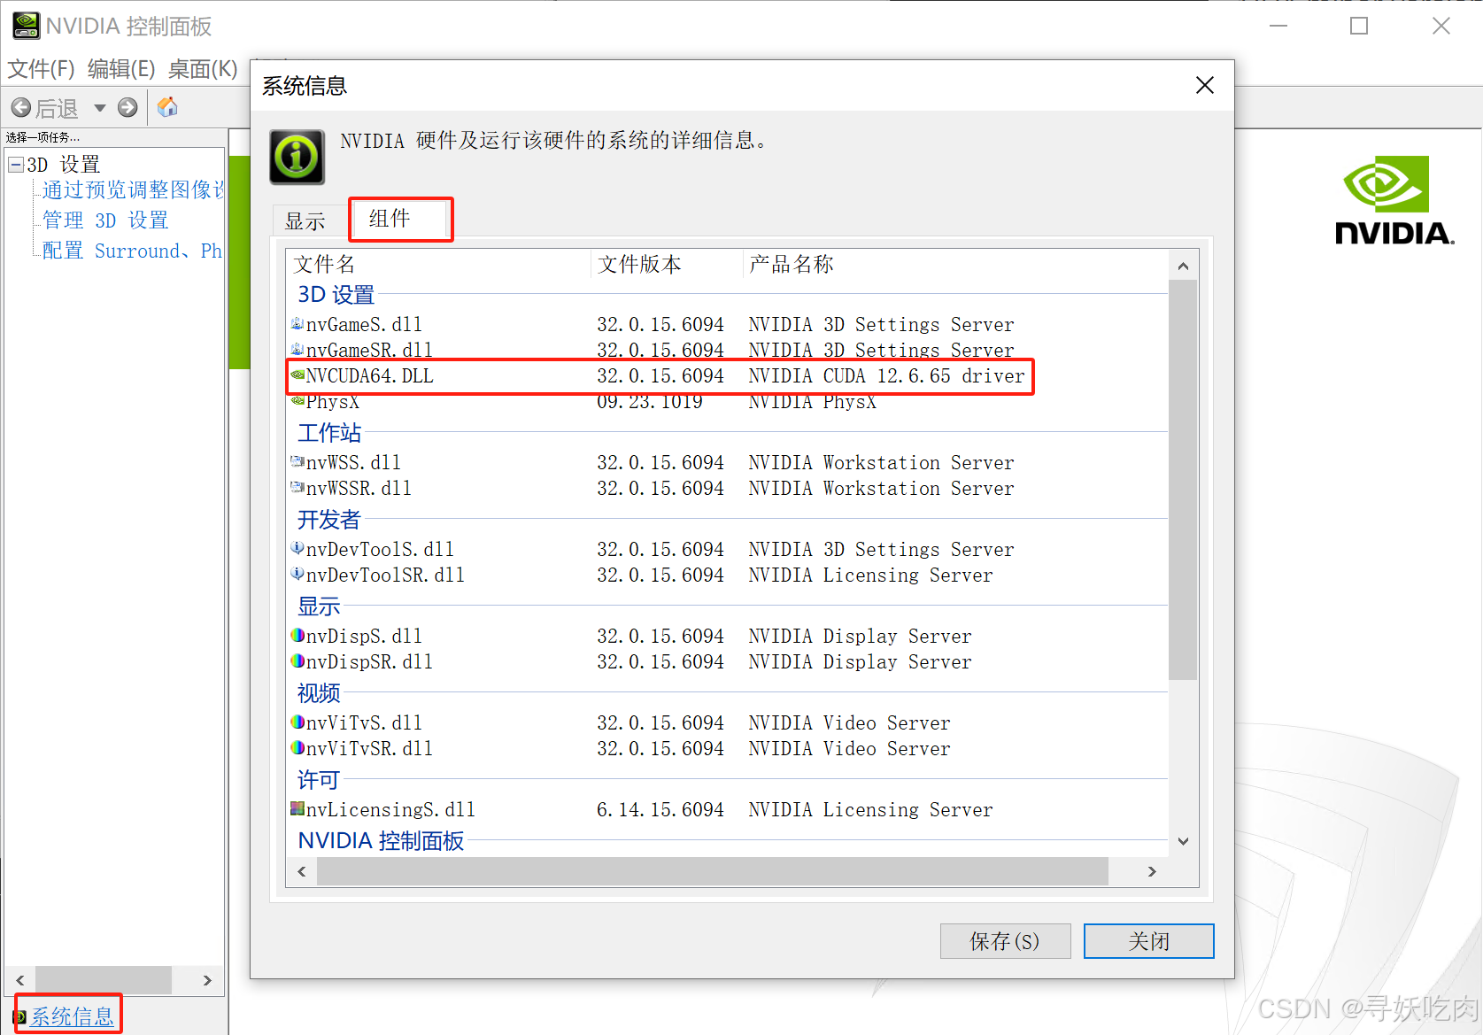The height and width of the screenshot is (1035, 1483).
Task: Click the component list scroll right arrow
Action: coord(1151,871)
